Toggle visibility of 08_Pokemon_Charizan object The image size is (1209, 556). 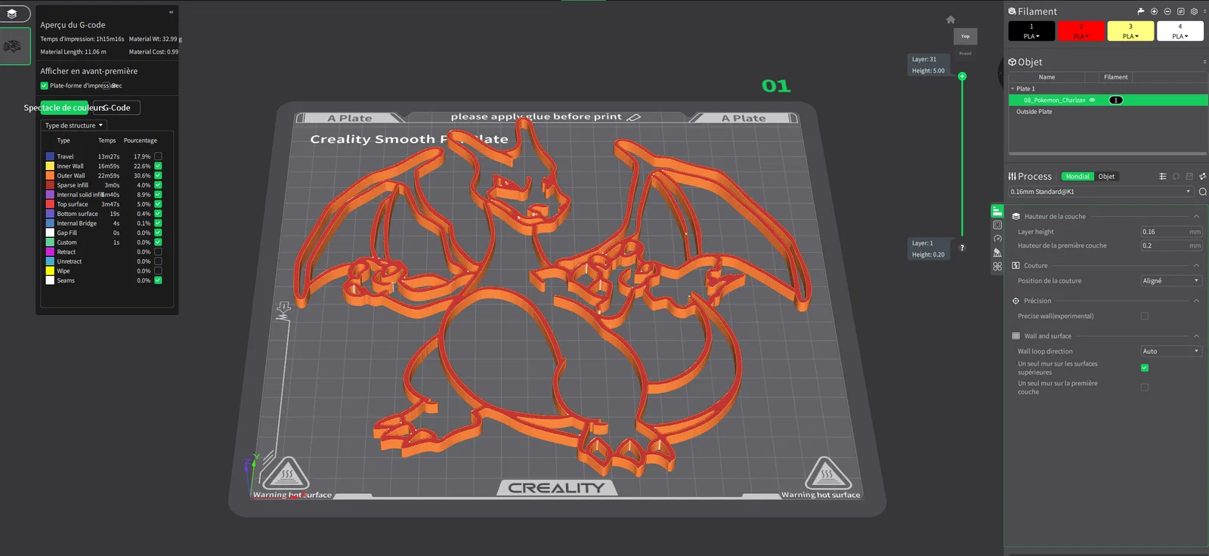pos(1092,100)
